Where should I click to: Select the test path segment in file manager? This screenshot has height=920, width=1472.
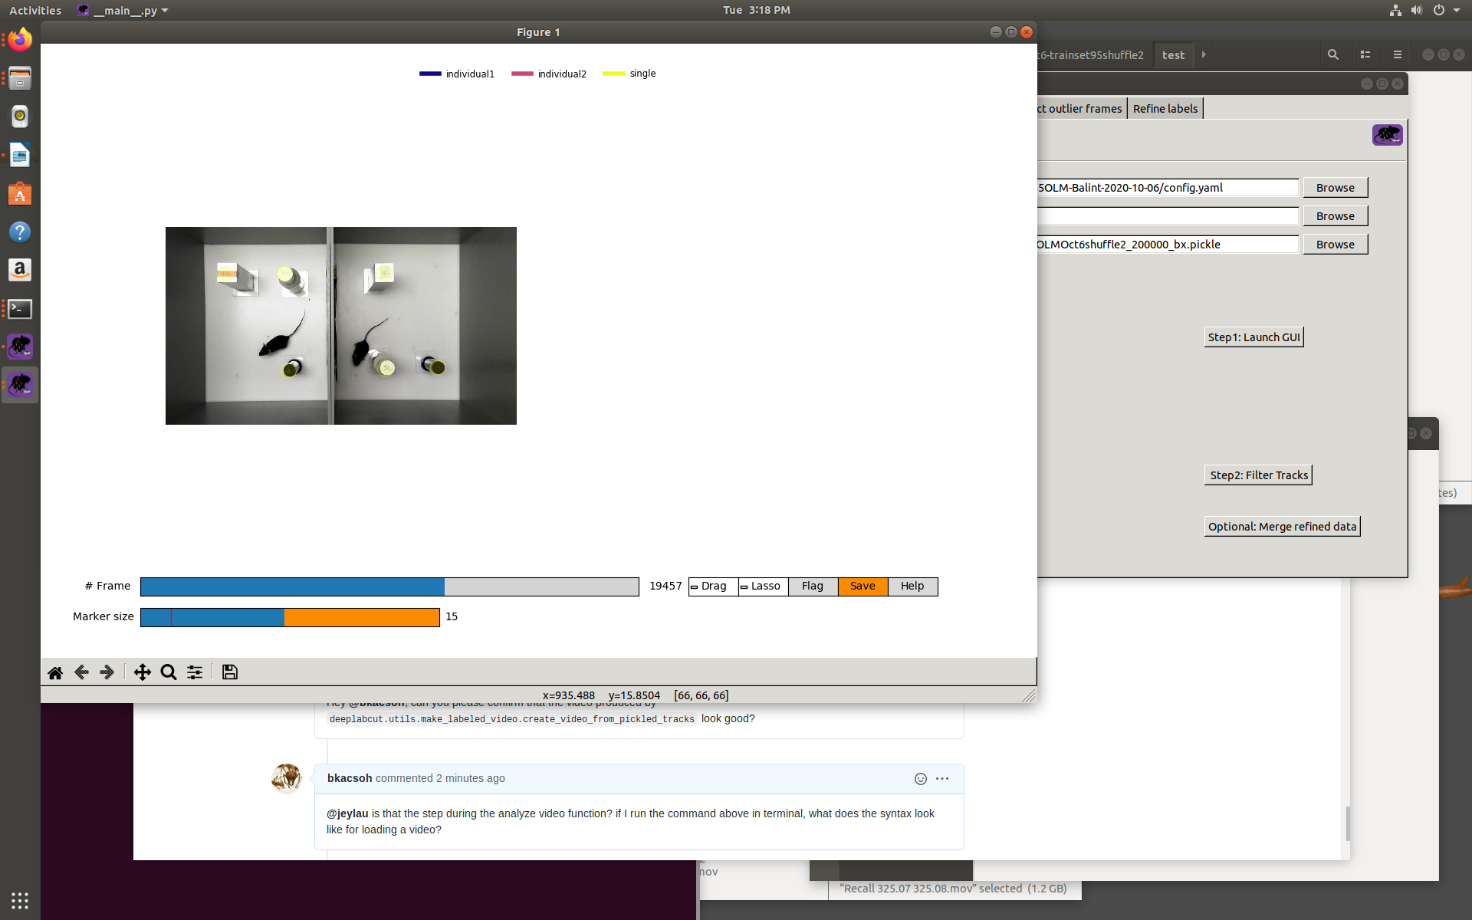point(1173,54)
